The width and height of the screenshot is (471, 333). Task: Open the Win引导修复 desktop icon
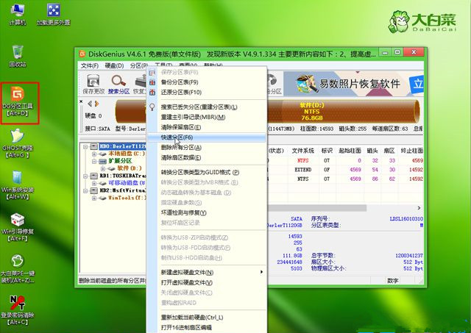click(18, 227)
